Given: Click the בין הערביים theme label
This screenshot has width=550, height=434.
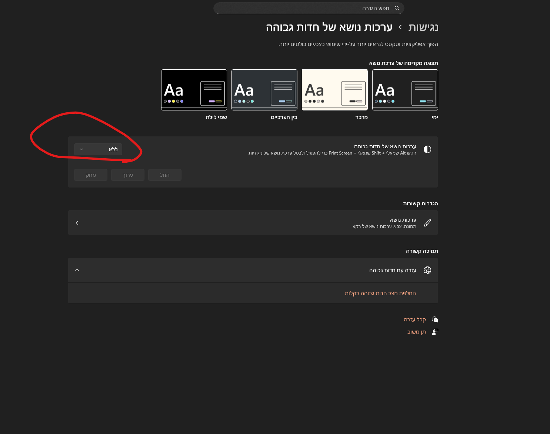Looking at the screenshot, I should 284,117.
